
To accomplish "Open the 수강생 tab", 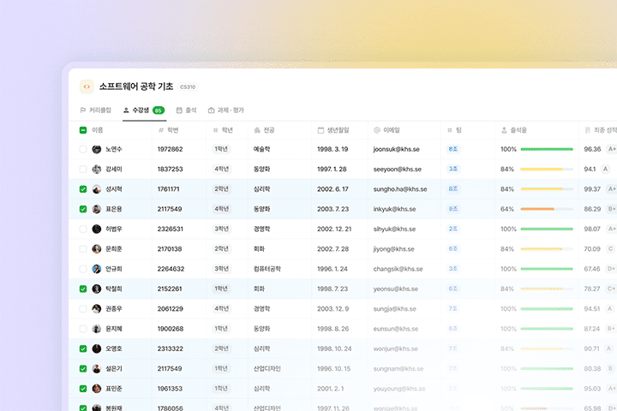I will [x=144, y=110].
